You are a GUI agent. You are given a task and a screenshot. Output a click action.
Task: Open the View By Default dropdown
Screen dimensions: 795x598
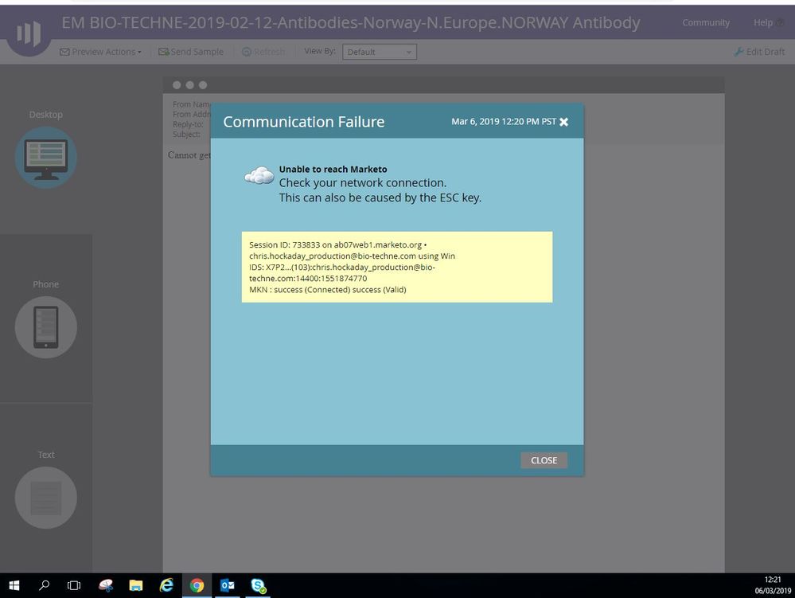click(380, 52)
